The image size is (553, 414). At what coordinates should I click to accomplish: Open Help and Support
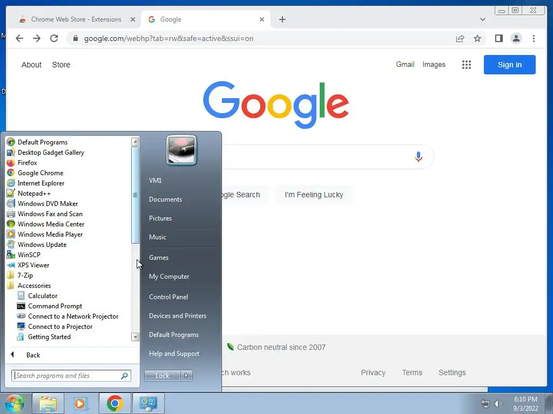pyautogui.click(x=174, y=354)
